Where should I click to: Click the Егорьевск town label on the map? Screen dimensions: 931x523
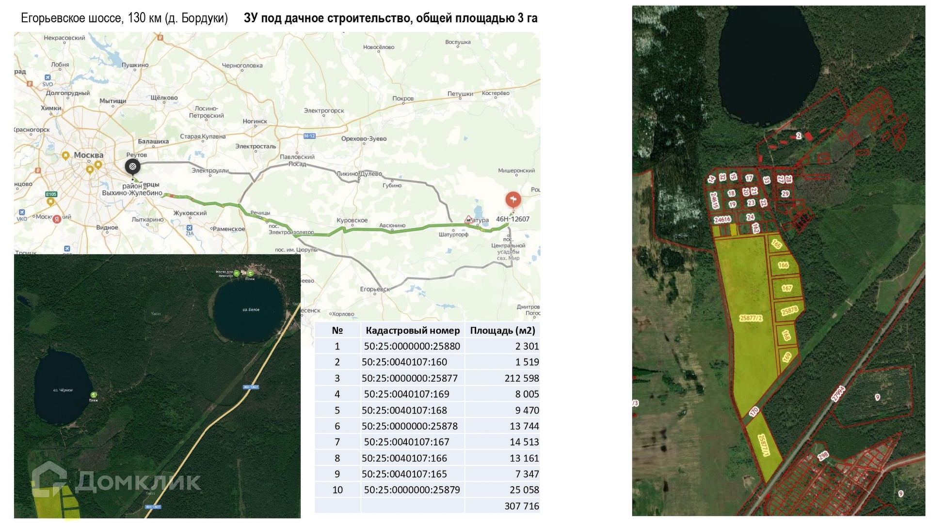[374, 290]
